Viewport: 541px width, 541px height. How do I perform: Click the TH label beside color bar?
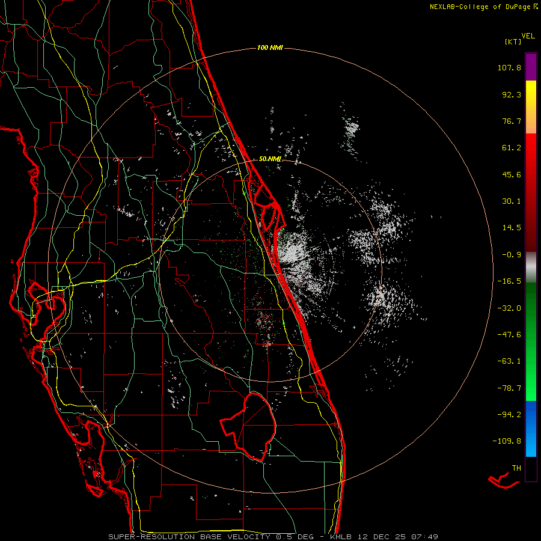pyautogui.click(x=516, y=468)
